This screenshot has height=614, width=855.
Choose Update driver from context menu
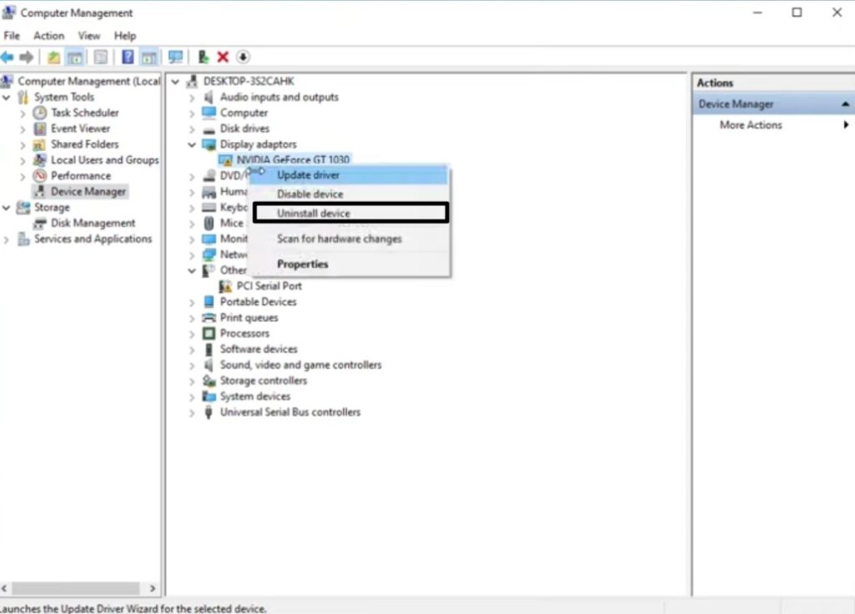(348, 175)
